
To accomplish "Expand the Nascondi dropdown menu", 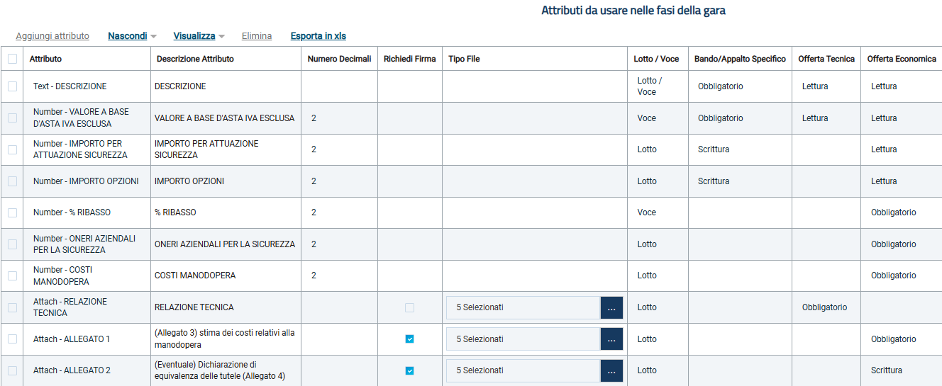I will 132,36.
